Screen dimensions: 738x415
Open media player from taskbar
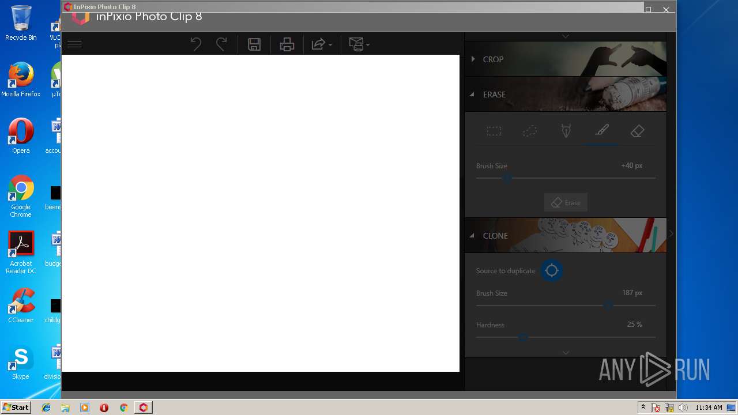pyautogui.click(x=85, y=408)
